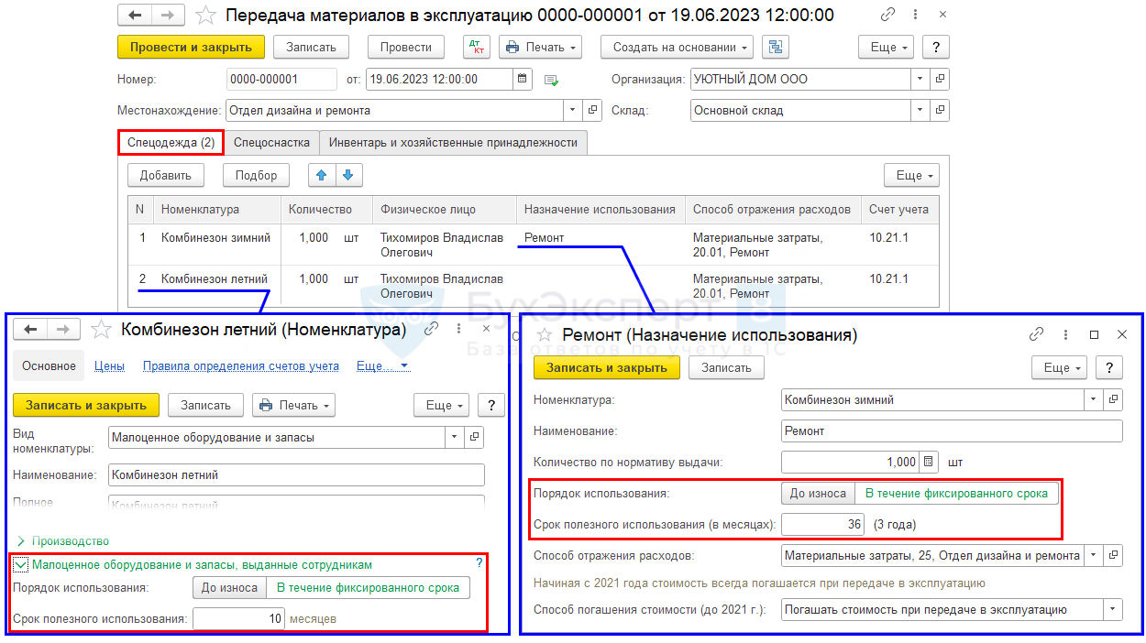The width and height of the screenshot is (1146, 643).
Task: Click the Номер input field
Action: tap(275, 80)
